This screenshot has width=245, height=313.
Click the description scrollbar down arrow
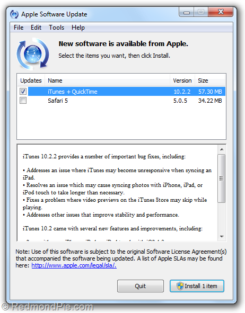pyautogui.click(x=222, y=237)
